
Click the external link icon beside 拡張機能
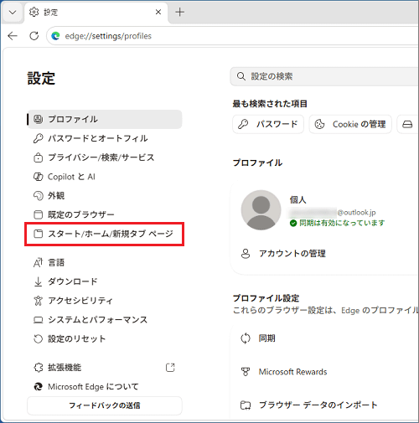[170, 368]
